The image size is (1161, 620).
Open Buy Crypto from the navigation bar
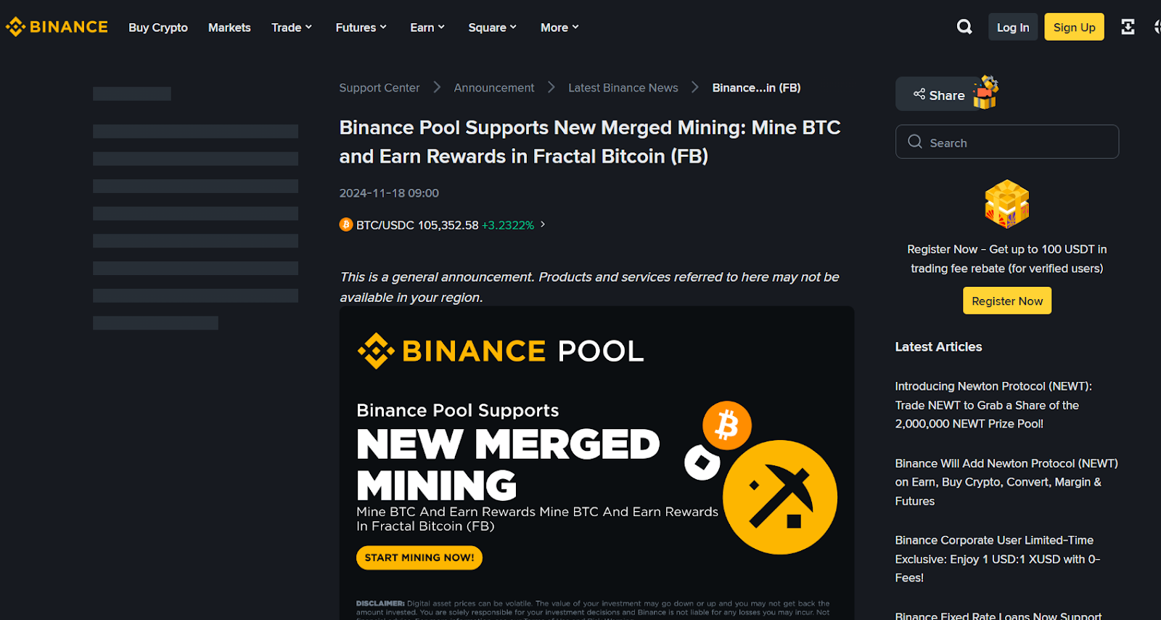tap(158, 28)
